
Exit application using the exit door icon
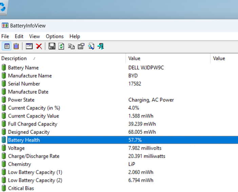pos(101,46)
